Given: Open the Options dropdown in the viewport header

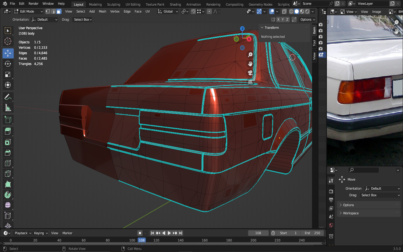Looking at the screenshot, I should (x=308, y=20).
